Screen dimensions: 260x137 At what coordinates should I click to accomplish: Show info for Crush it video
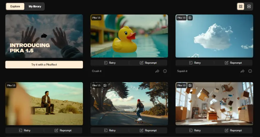(165, 71)
